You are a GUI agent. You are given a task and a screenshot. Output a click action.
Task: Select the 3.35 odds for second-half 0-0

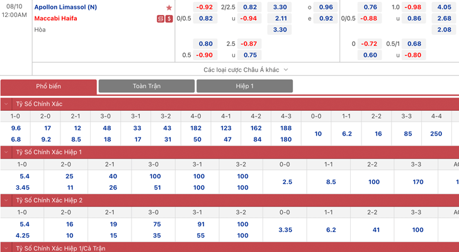point(285,230)
